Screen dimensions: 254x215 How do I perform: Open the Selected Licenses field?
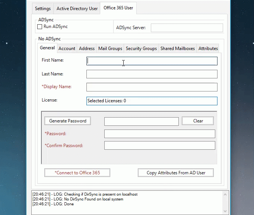pyautogui.click(x=152, y=101)
